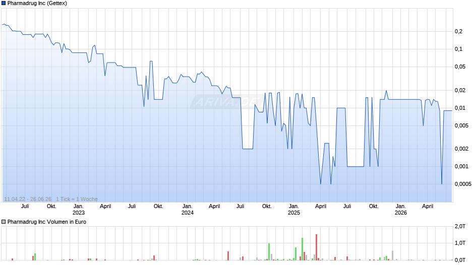474x265 pixels.
Task: Click the tallest red volume bar near April 2025
Action: 317,247
